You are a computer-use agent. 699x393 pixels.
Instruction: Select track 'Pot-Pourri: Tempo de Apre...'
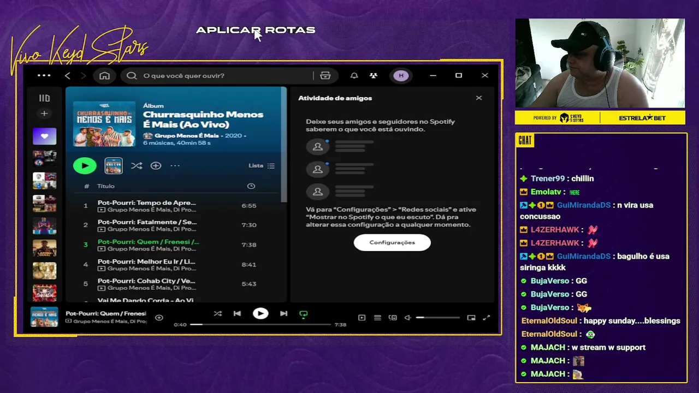tap(176, 206)
